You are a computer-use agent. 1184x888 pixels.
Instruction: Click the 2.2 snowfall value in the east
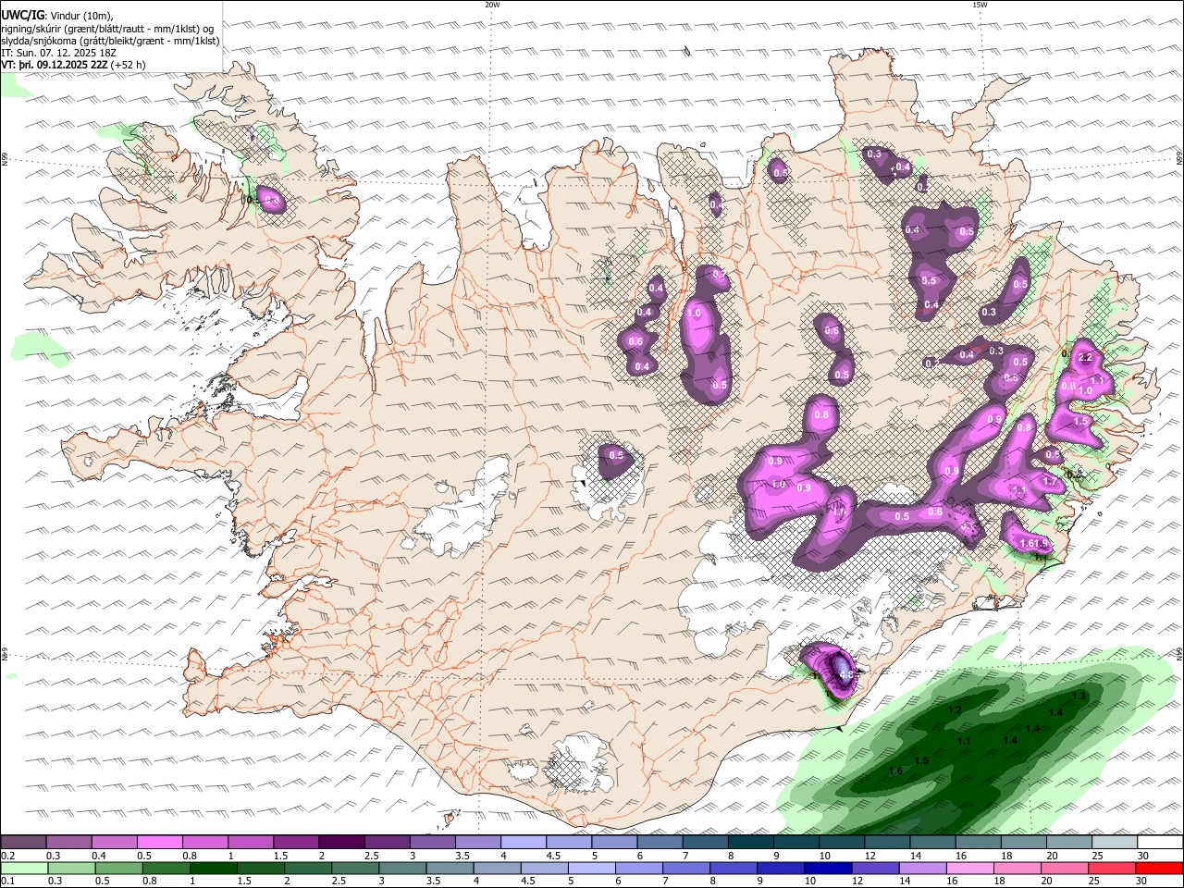tap(1086, 358)
